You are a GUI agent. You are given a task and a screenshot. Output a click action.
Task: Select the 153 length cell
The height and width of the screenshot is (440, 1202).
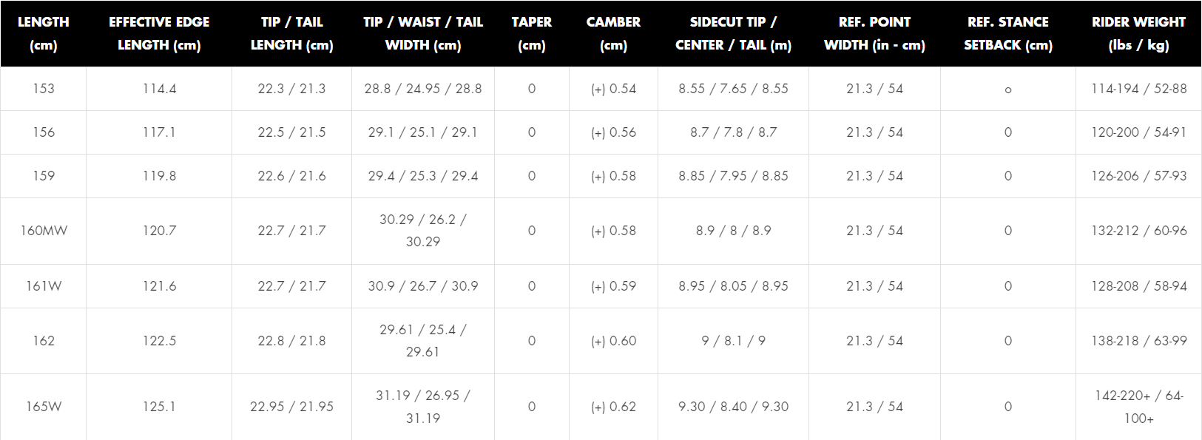pyautogui.click(x=44, y=89)
